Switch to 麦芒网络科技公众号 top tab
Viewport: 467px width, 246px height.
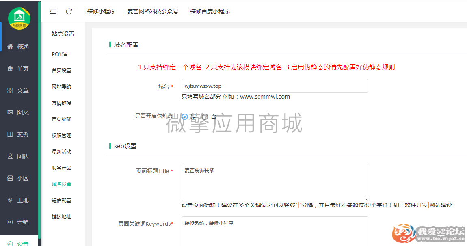click(153, 11)
